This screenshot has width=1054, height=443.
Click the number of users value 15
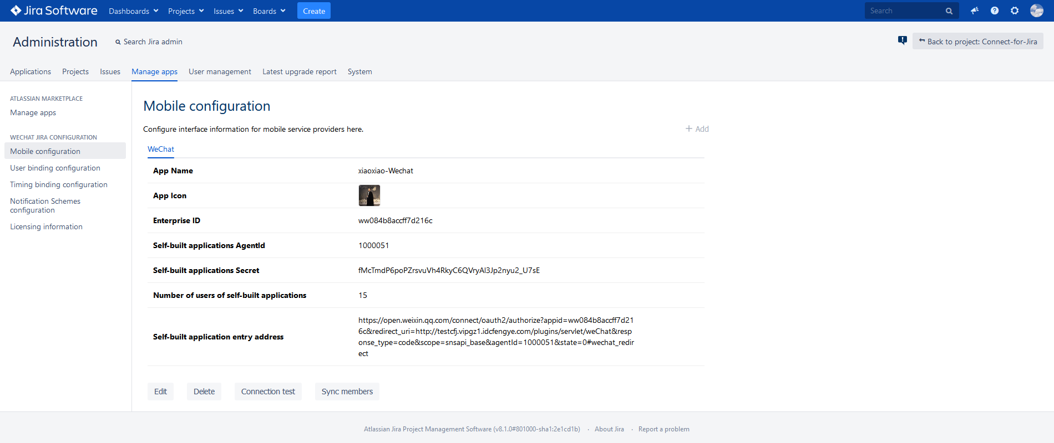(x=363, y=295)
